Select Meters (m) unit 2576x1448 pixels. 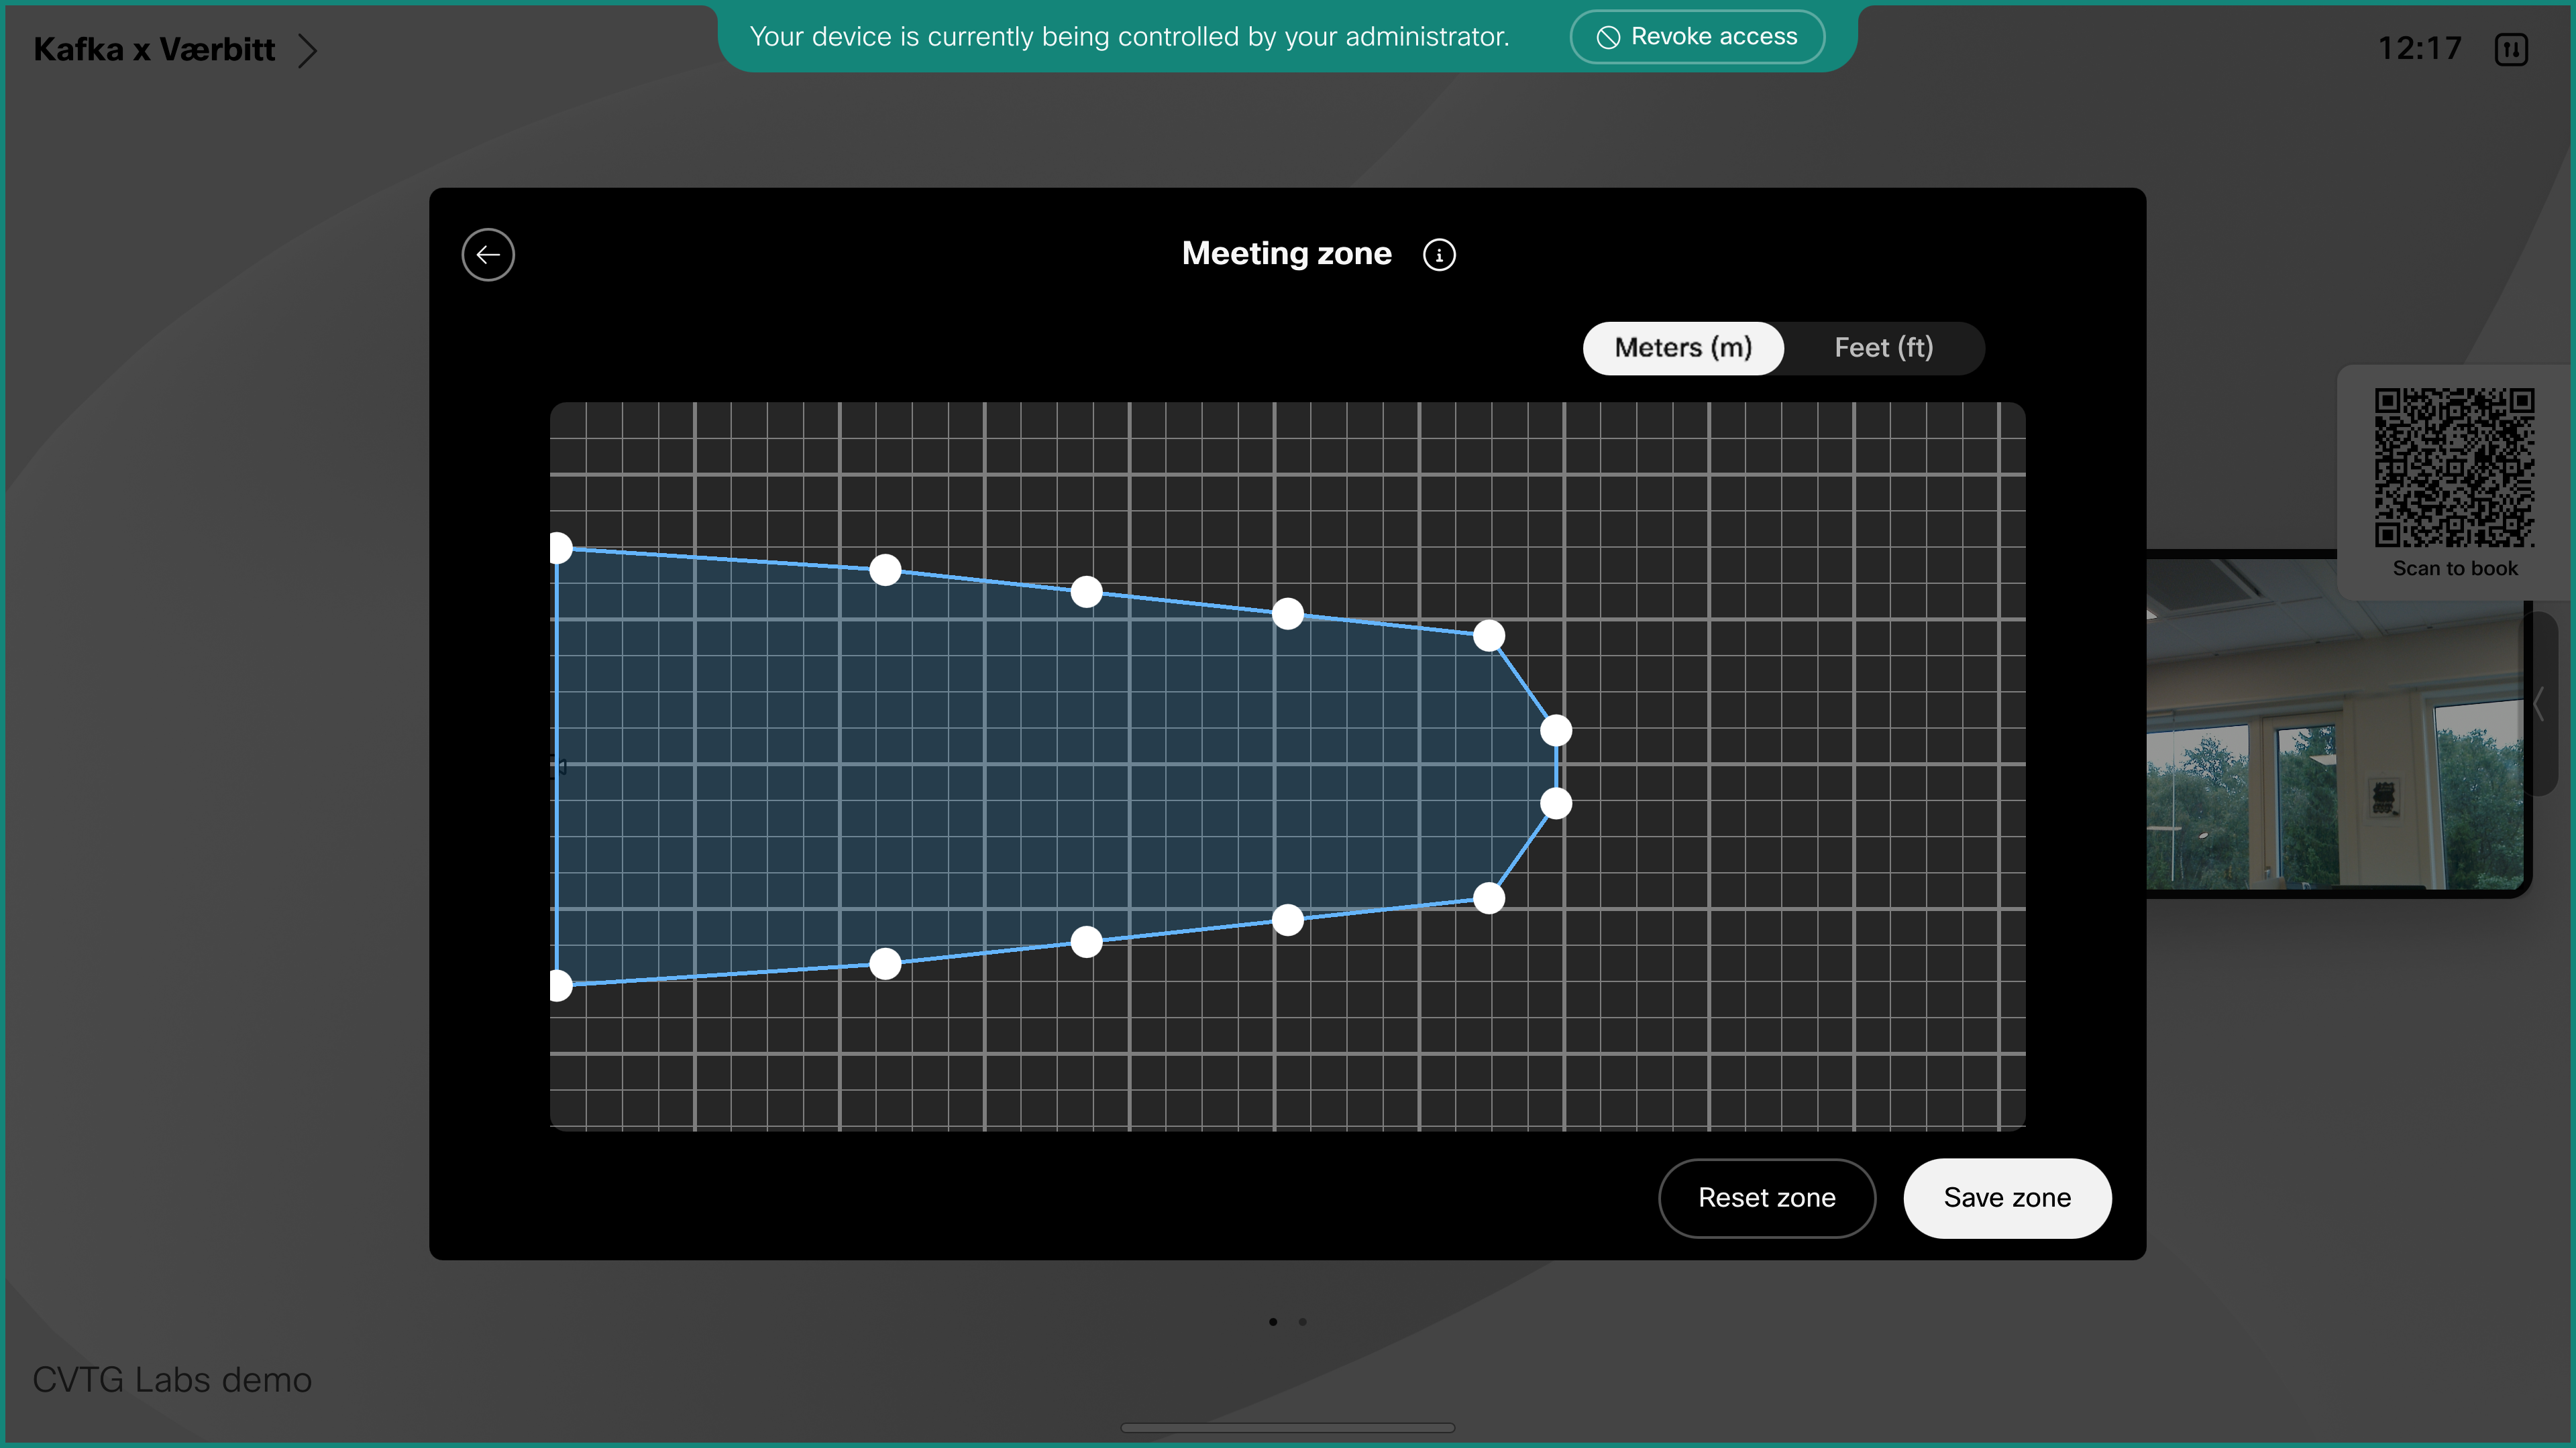(x=1683, y=348)
